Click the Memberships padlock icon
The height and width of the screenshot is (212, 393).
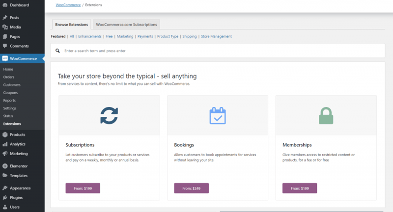326,116
